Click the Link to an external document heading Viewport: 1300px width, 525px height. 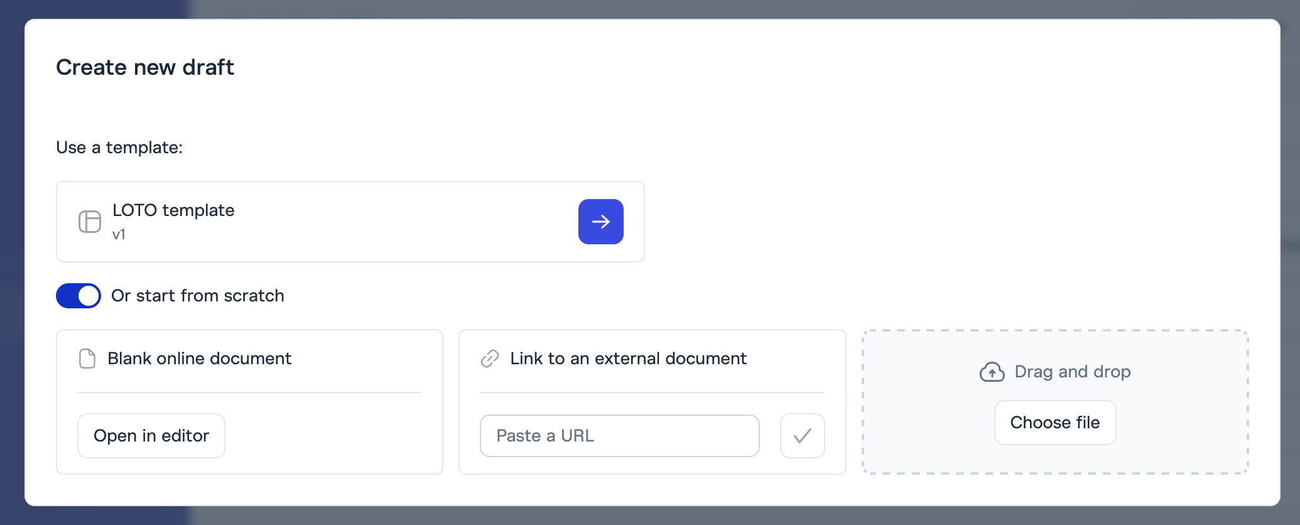(628, 359)
